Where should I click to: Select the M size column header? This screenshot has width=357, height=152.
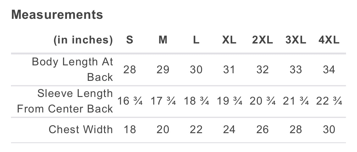click(163, 40)
